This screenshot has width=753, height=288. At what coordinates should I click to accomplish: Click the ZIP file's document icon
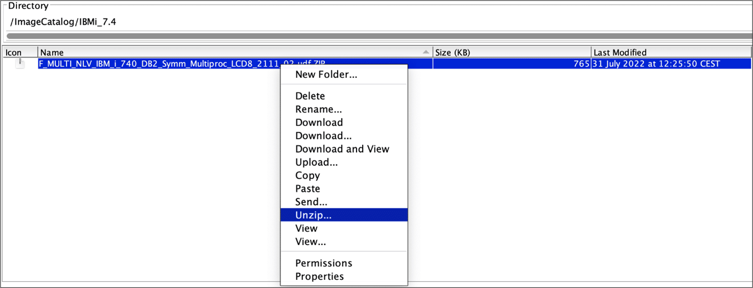coord(20,63)
